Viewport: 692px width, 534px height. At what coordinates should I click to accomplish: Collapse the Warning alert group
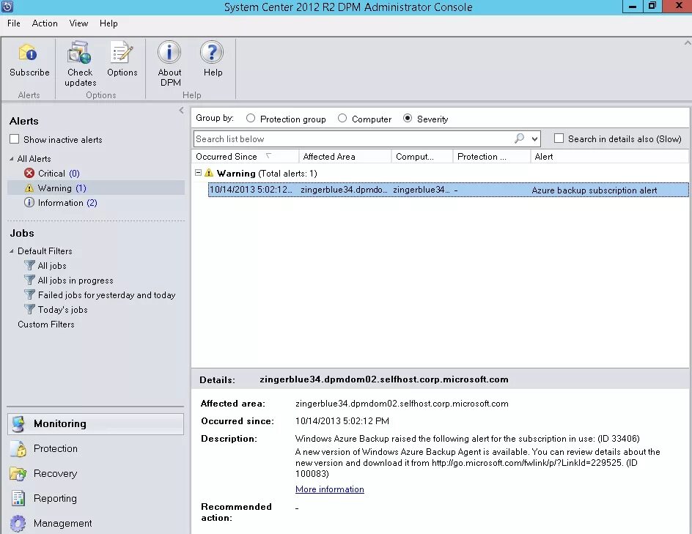[x=198, y=173]
